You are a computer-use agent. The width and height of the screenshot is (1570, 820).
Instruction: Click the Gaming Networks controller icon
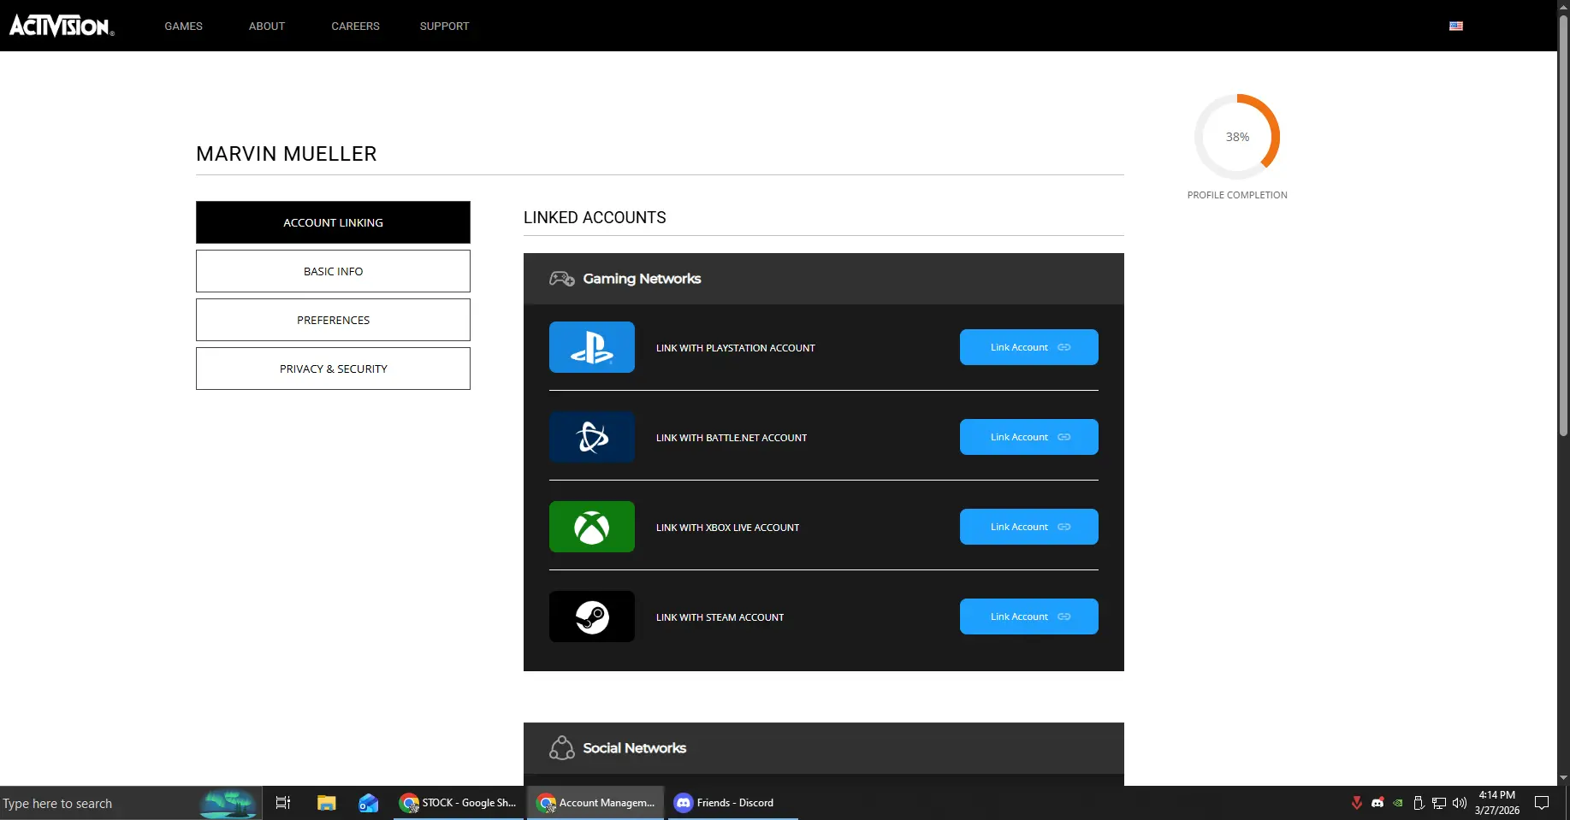pyautogui.click(x=561, y=279)
